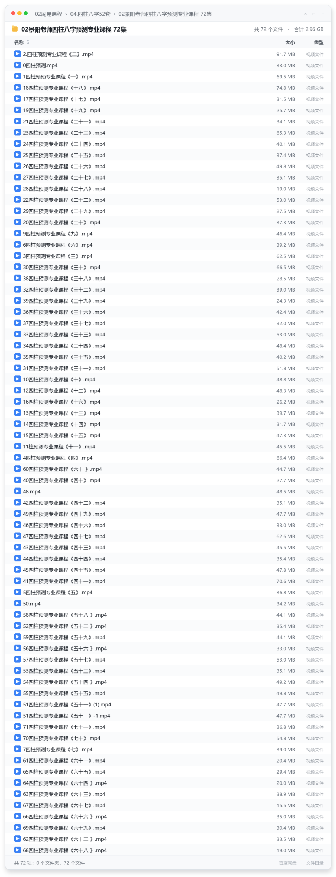Viewport: 336px width, 877px height.
Task: Click the video icon for 60四柱预测专业课程《六十 》.mp4
Action: coord(17,469)
